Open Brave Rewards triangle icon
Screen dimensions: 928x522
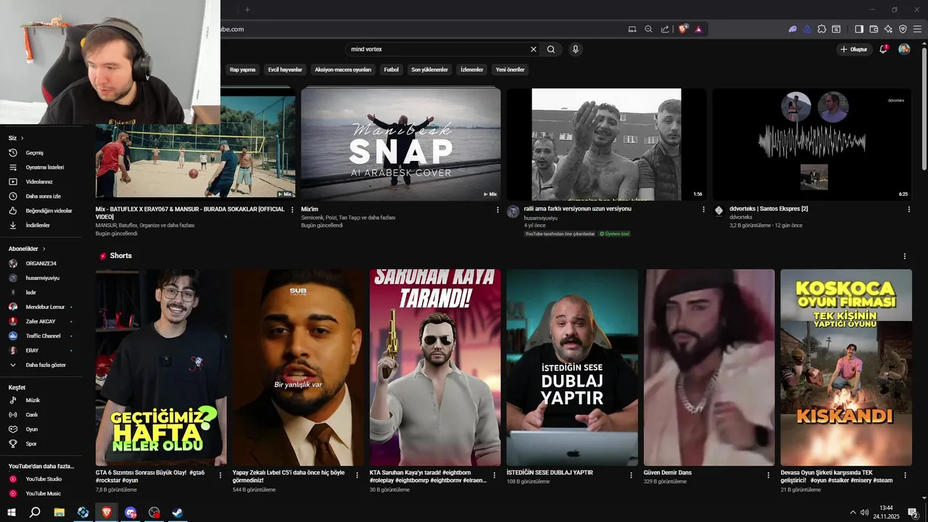[x=698, y=29]
